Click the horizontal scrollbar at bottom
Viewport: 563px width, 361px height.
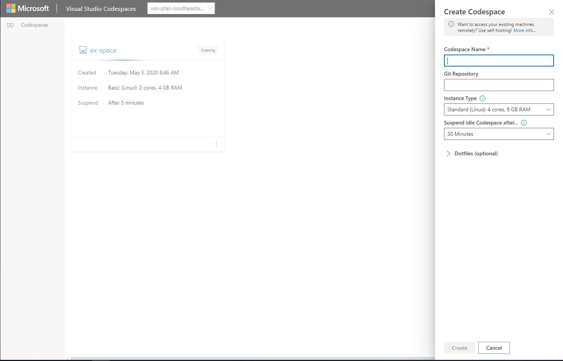pyautogui.click(x=252, y=359)
